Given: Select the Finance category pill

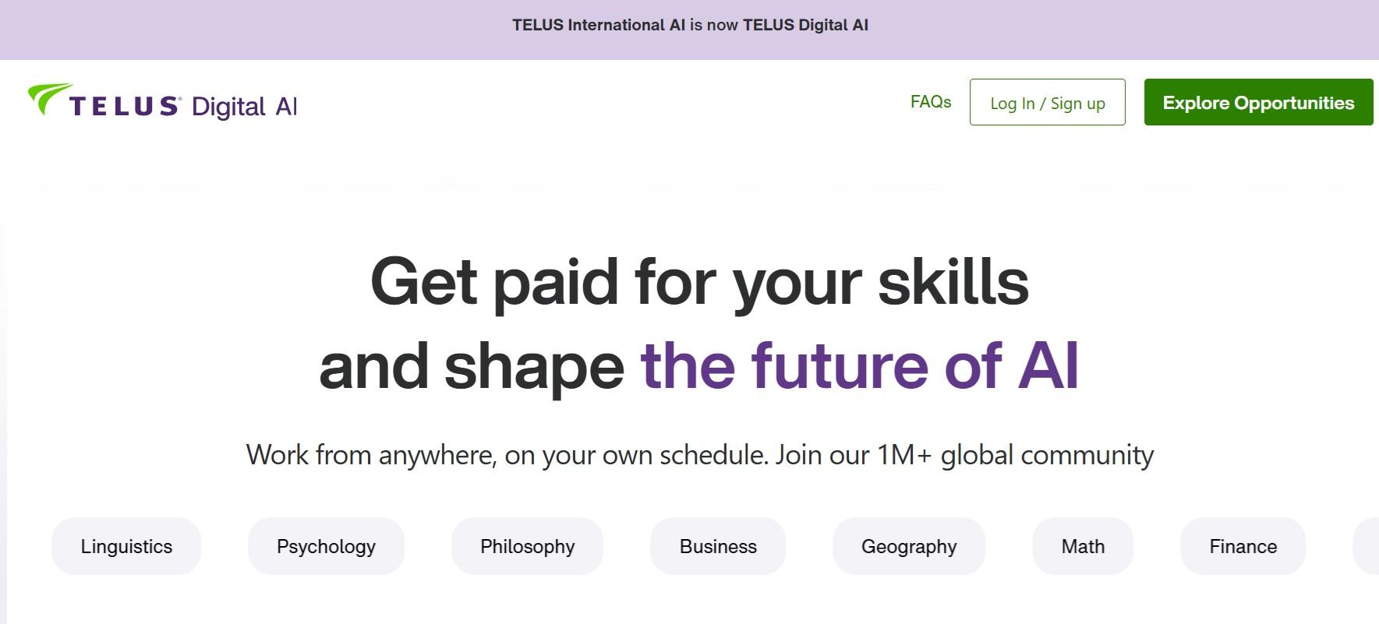Looking at the screenshot, I should coord(1243,546).
